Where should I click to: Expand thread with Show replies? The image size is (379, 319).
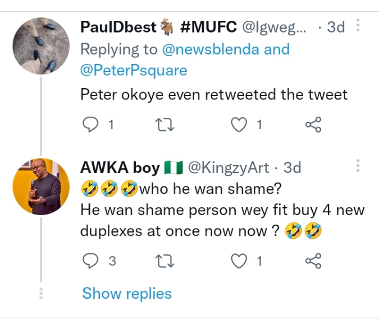coord(126,293)
